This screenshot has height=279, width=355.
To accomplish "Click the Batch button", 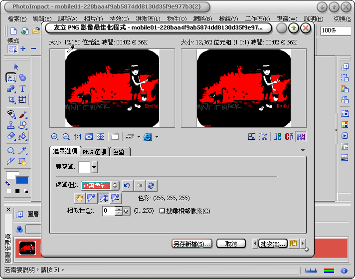I will tap(273, 244).
